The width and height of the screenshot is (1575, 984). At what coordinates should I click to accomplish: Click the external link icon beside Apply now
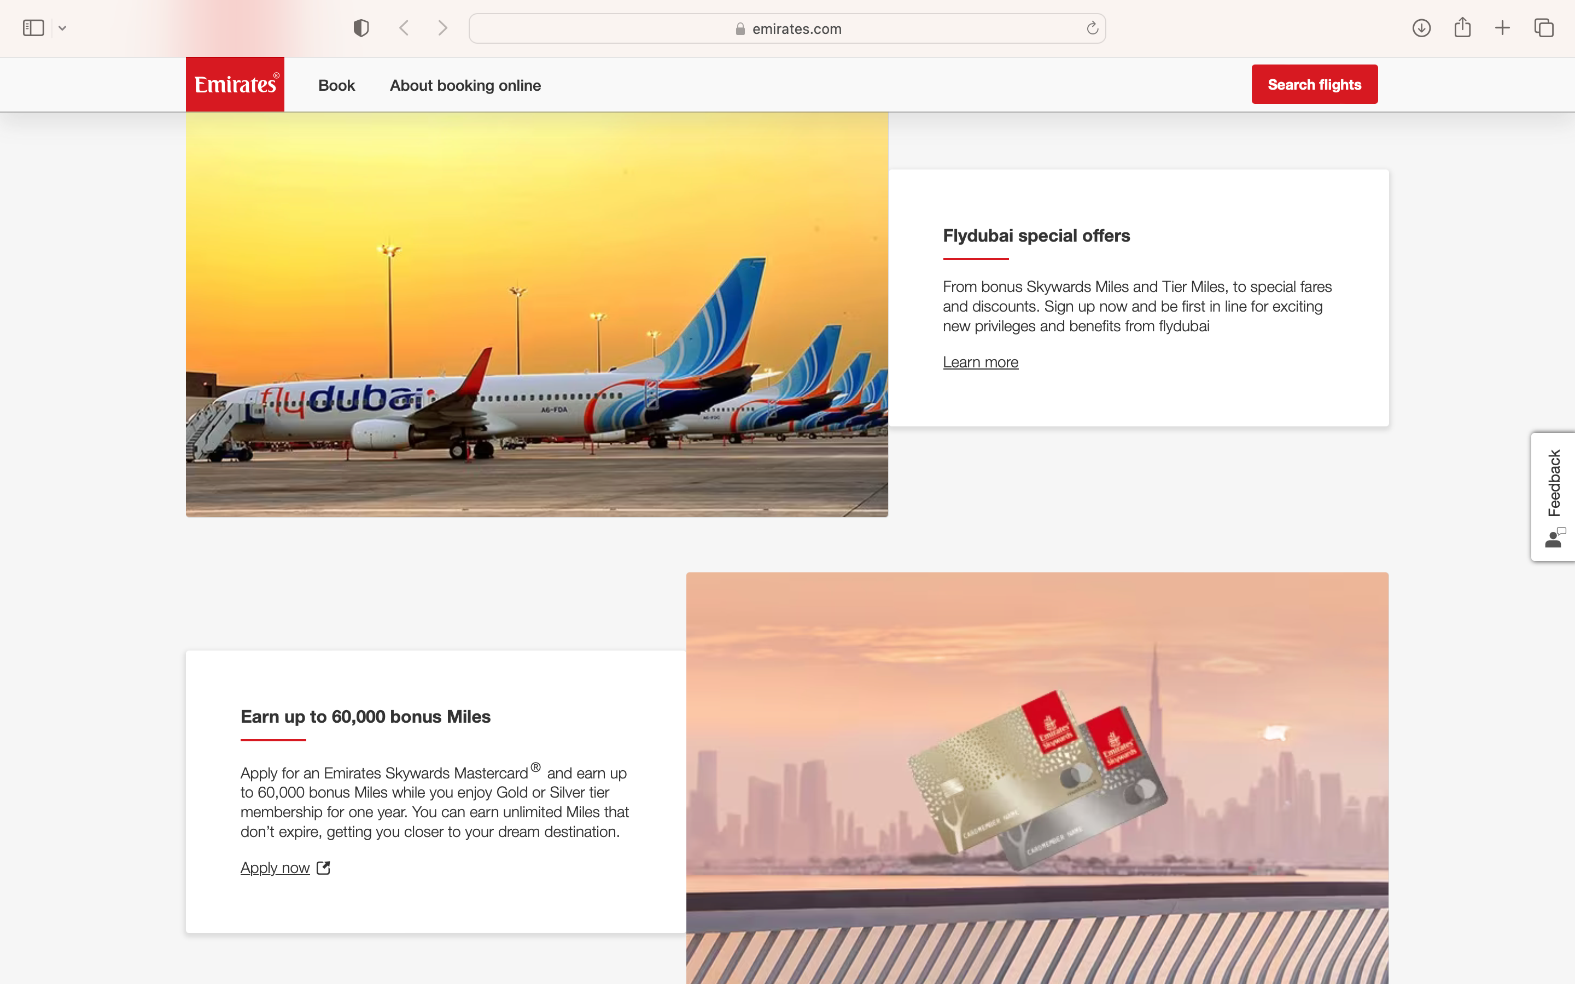(323, 868)
